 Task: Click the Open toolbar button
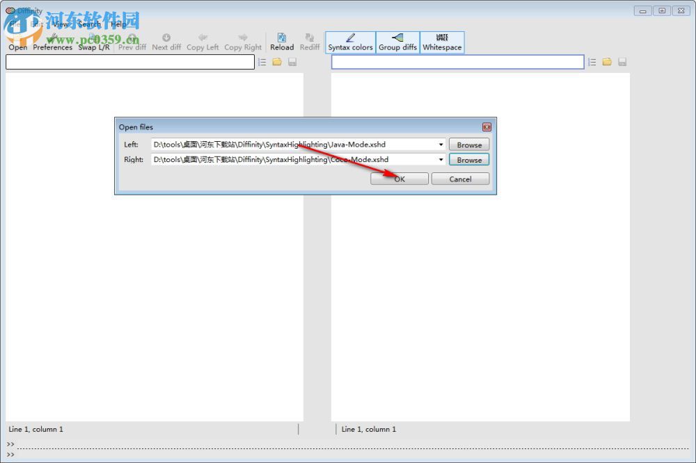coord(18,42)
